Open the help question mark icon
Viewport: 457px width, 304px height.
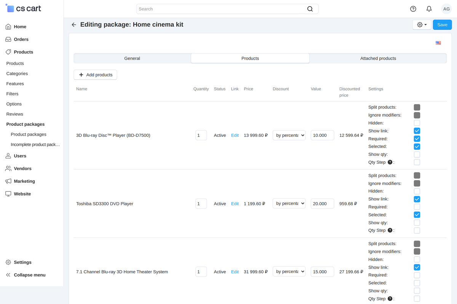[x=413, y=9]
